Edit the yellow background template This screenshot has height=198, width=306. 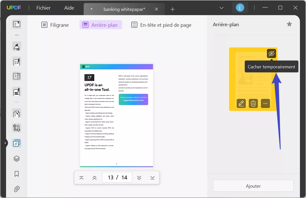241,103
